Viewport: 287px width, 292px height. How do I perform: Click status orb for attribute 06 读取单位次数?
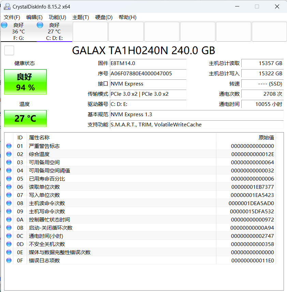coord(9,187)
